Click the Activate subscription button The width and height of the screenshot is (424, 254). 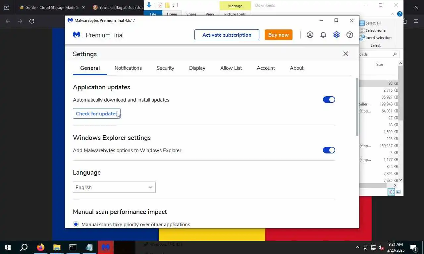(x=227, y=35)
